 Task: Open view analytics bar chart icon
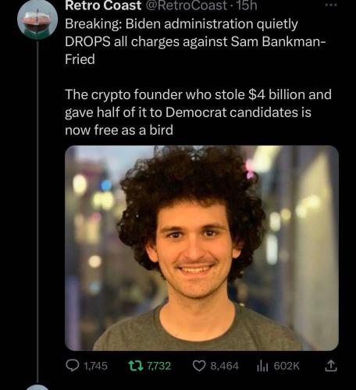(262, 366)
